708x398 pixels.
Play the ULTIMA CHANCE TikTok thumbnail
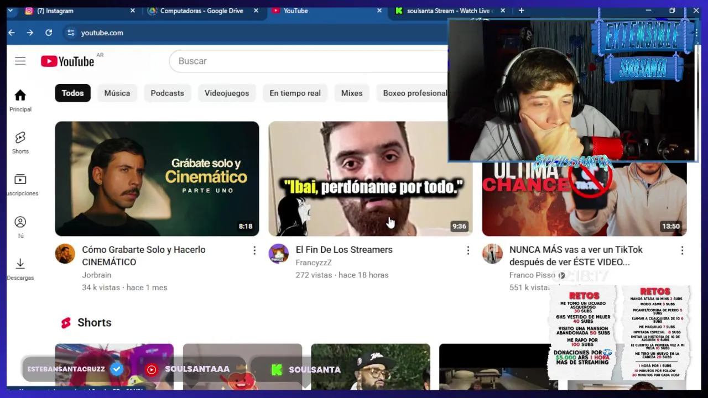(584, 199)
